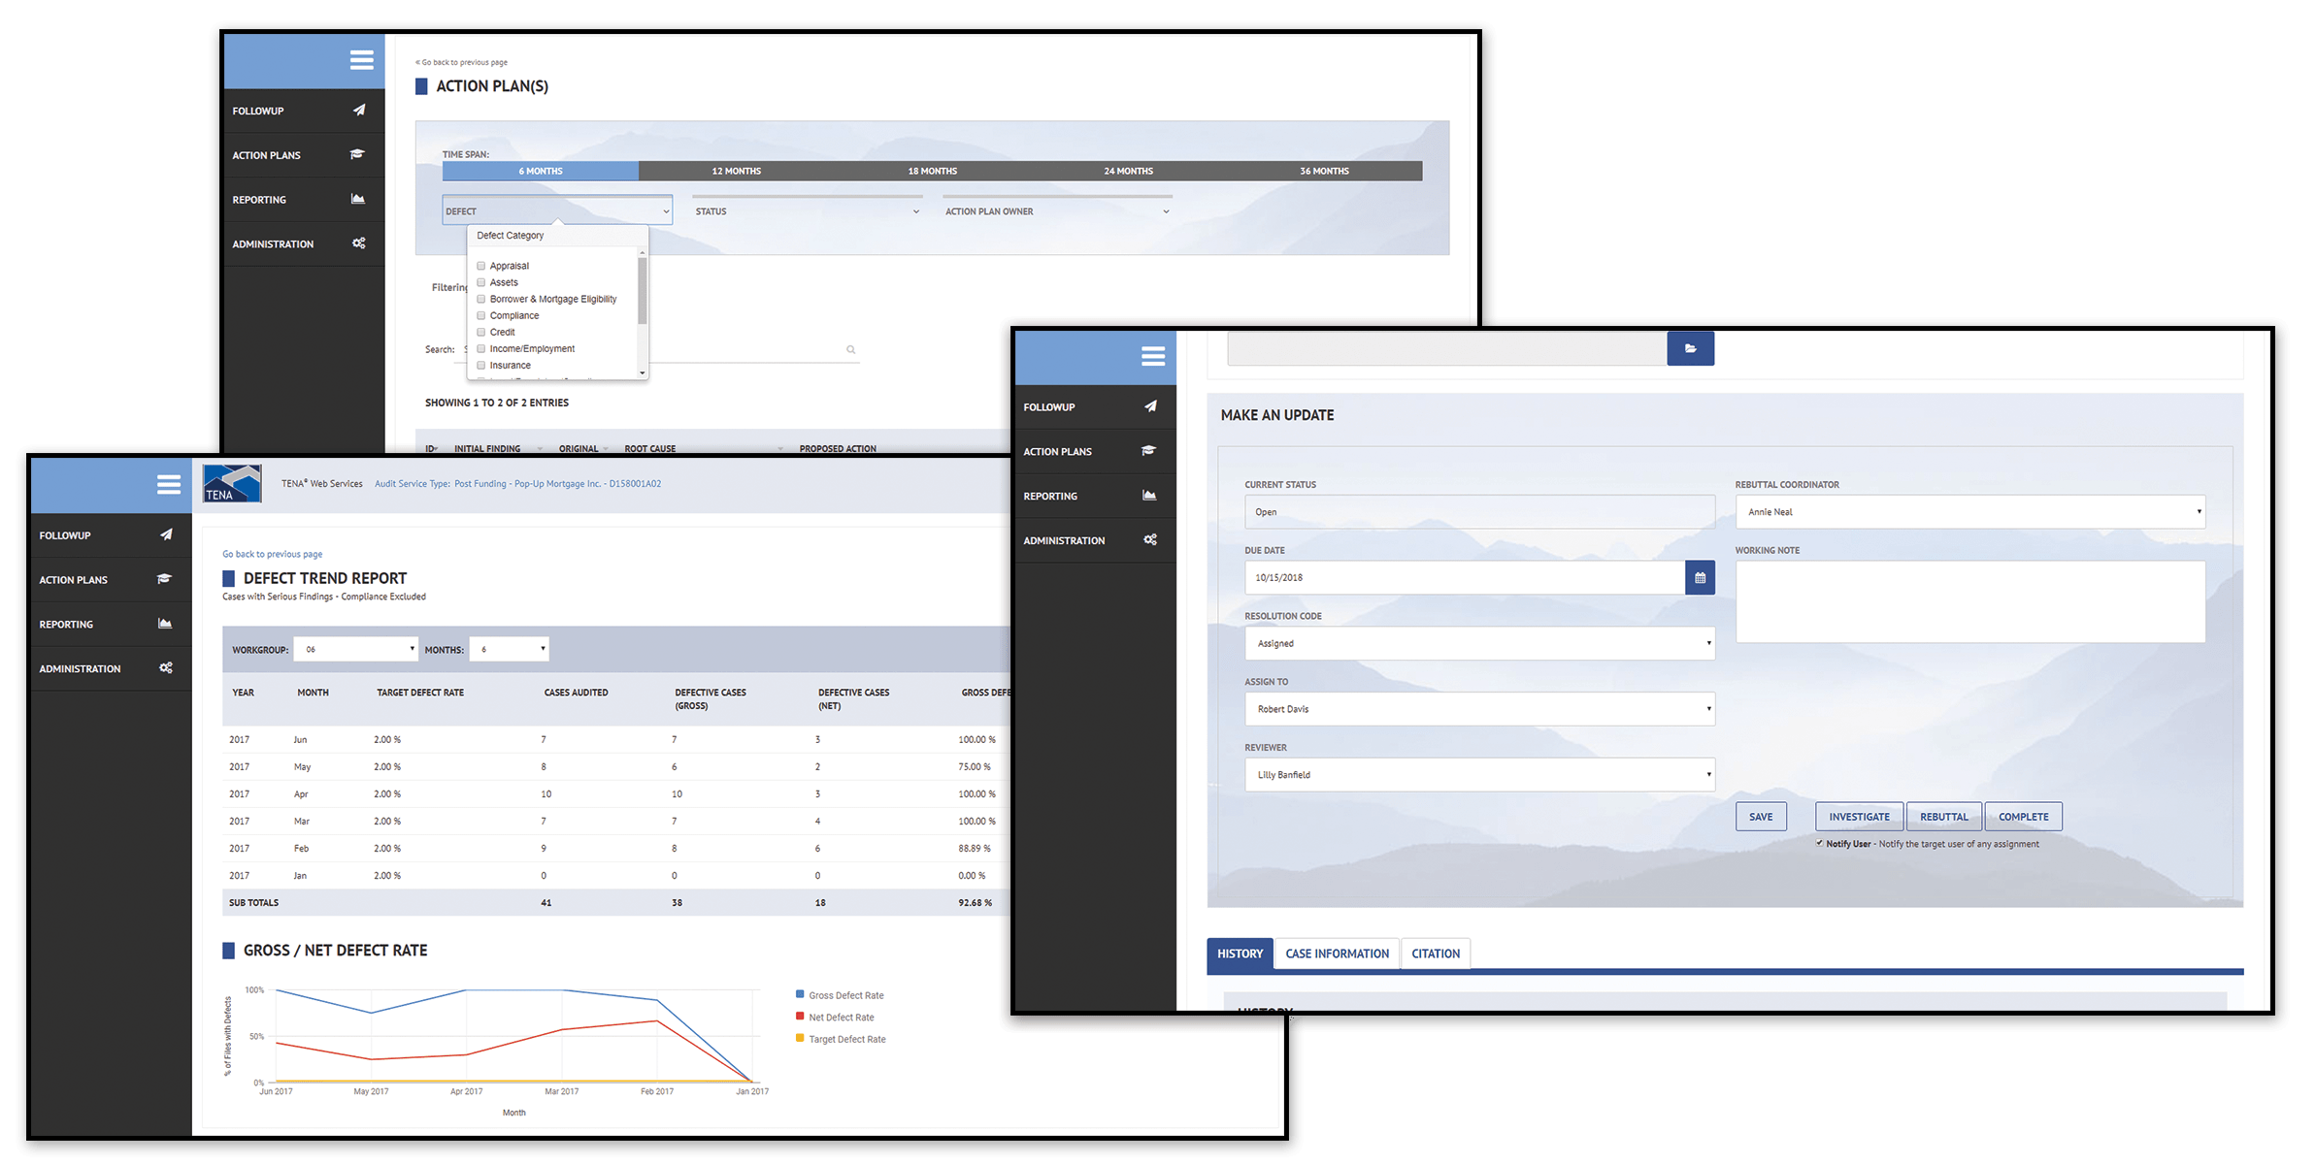The image size is (2316, 1164).
Task: Check the Appraisal defect category
Action: [x=480, y=266]
